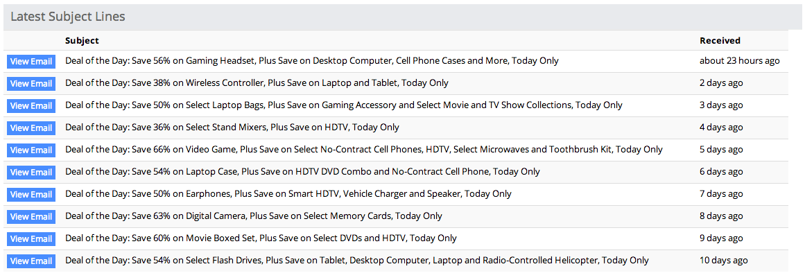Image resolution: width=805 pixels, height=280 pixels.
Task: Click the Subject column header
Action: point(82,41)
